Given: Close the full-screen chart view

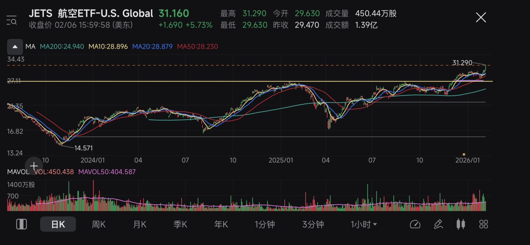Looking at the screenshot, I should tap(481, 17).
